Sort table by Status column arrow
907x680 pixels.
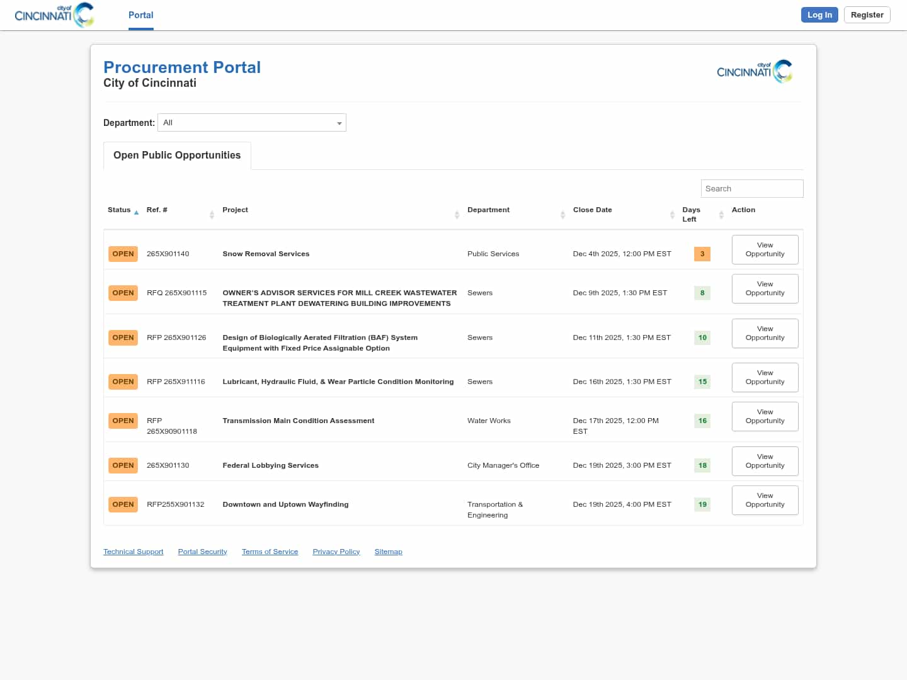point(136,213)
